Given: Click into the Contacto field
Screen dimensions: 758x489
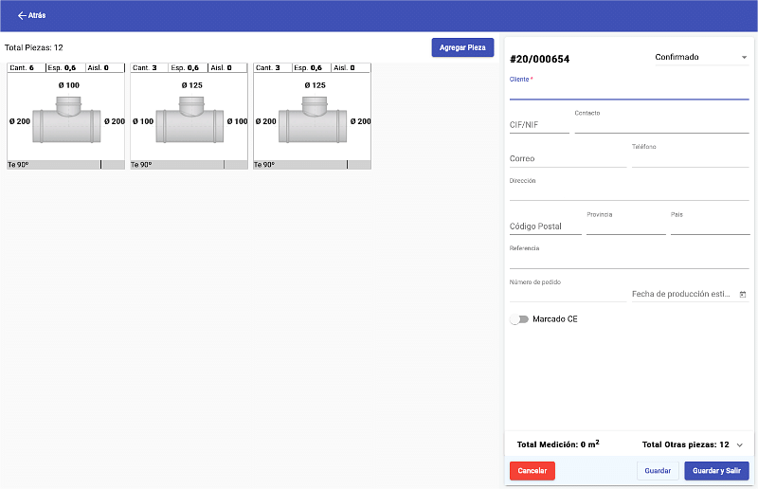Looking at the screenshot, I should point(661,125).
